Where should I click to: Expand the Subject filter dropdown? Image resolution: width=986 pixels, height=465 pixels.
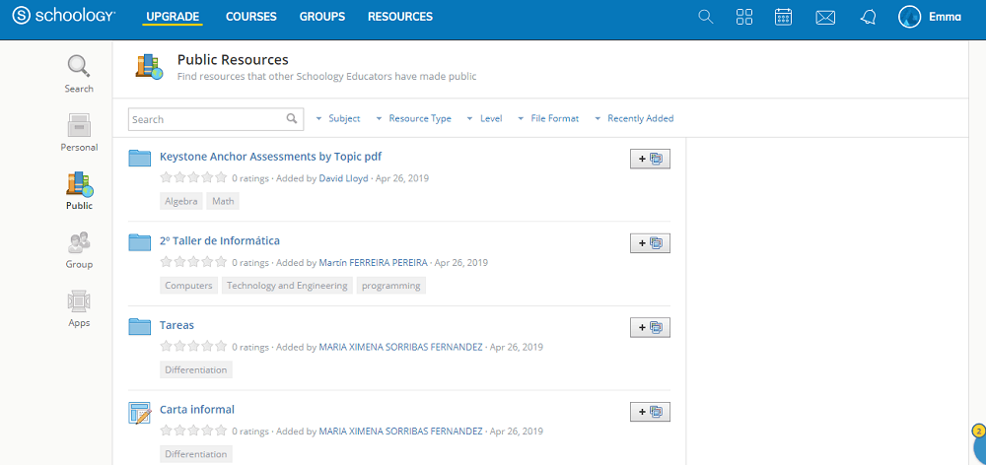click(337, 118)
